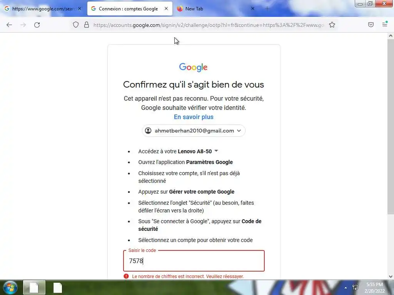Viewport: 394px width, 295px height.
Task: Click the bold text Gérer votre compte Google
Action: 202,192
